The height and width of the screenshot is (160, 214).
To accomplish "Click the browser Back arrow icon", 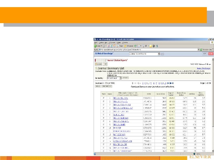I will click(x=95, y=46).
